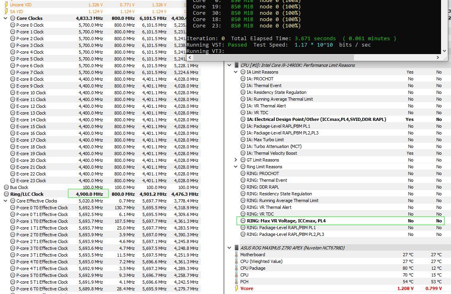Click the 1.208 V Vcore value
Screen dimensions: 451x294
pyautogui.click(x=406, y=288)
